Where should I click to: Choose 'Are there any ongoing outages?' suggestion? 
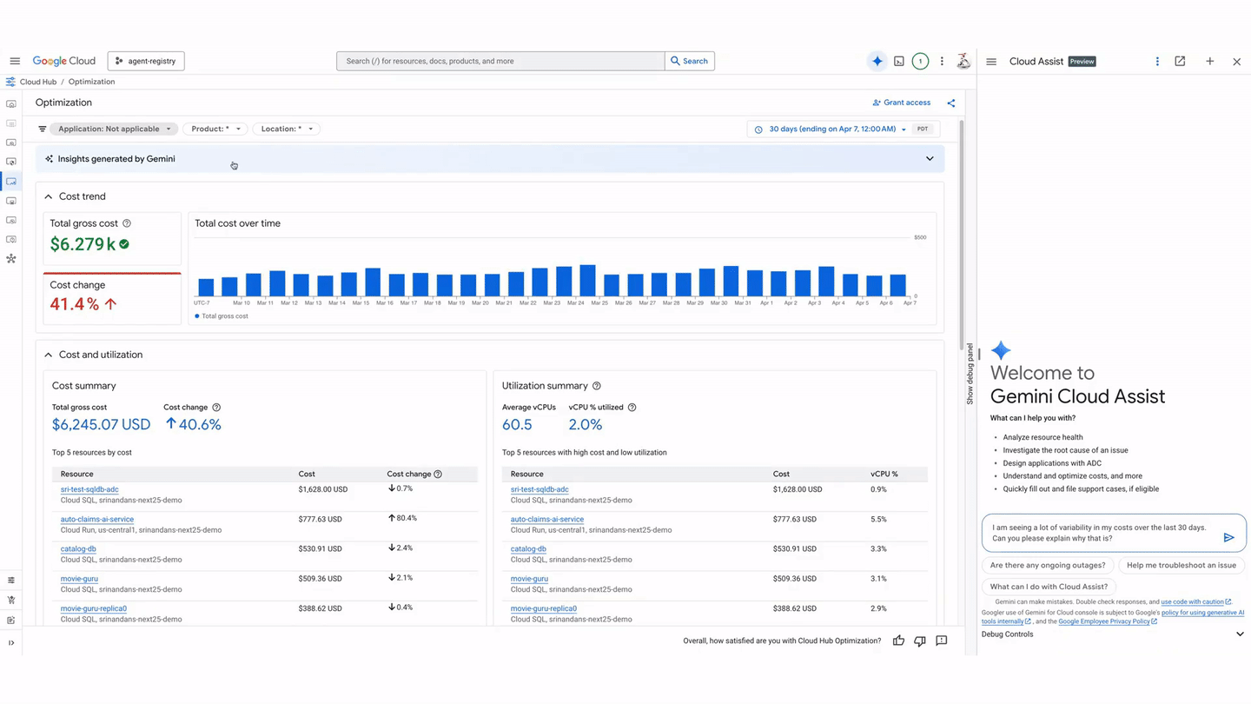click(x=1048, y=565)
